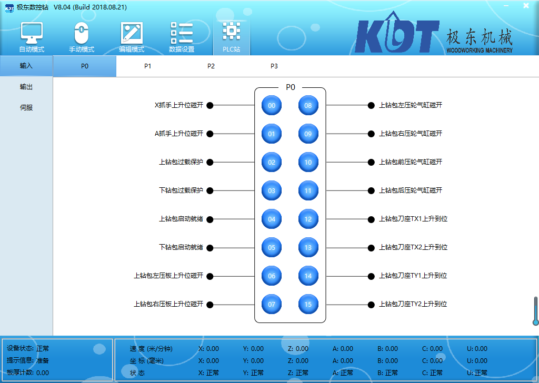
Task: Toggle input indicator 08 上钻包左压轮气缸磁开
Action: (x=308, y=105)
